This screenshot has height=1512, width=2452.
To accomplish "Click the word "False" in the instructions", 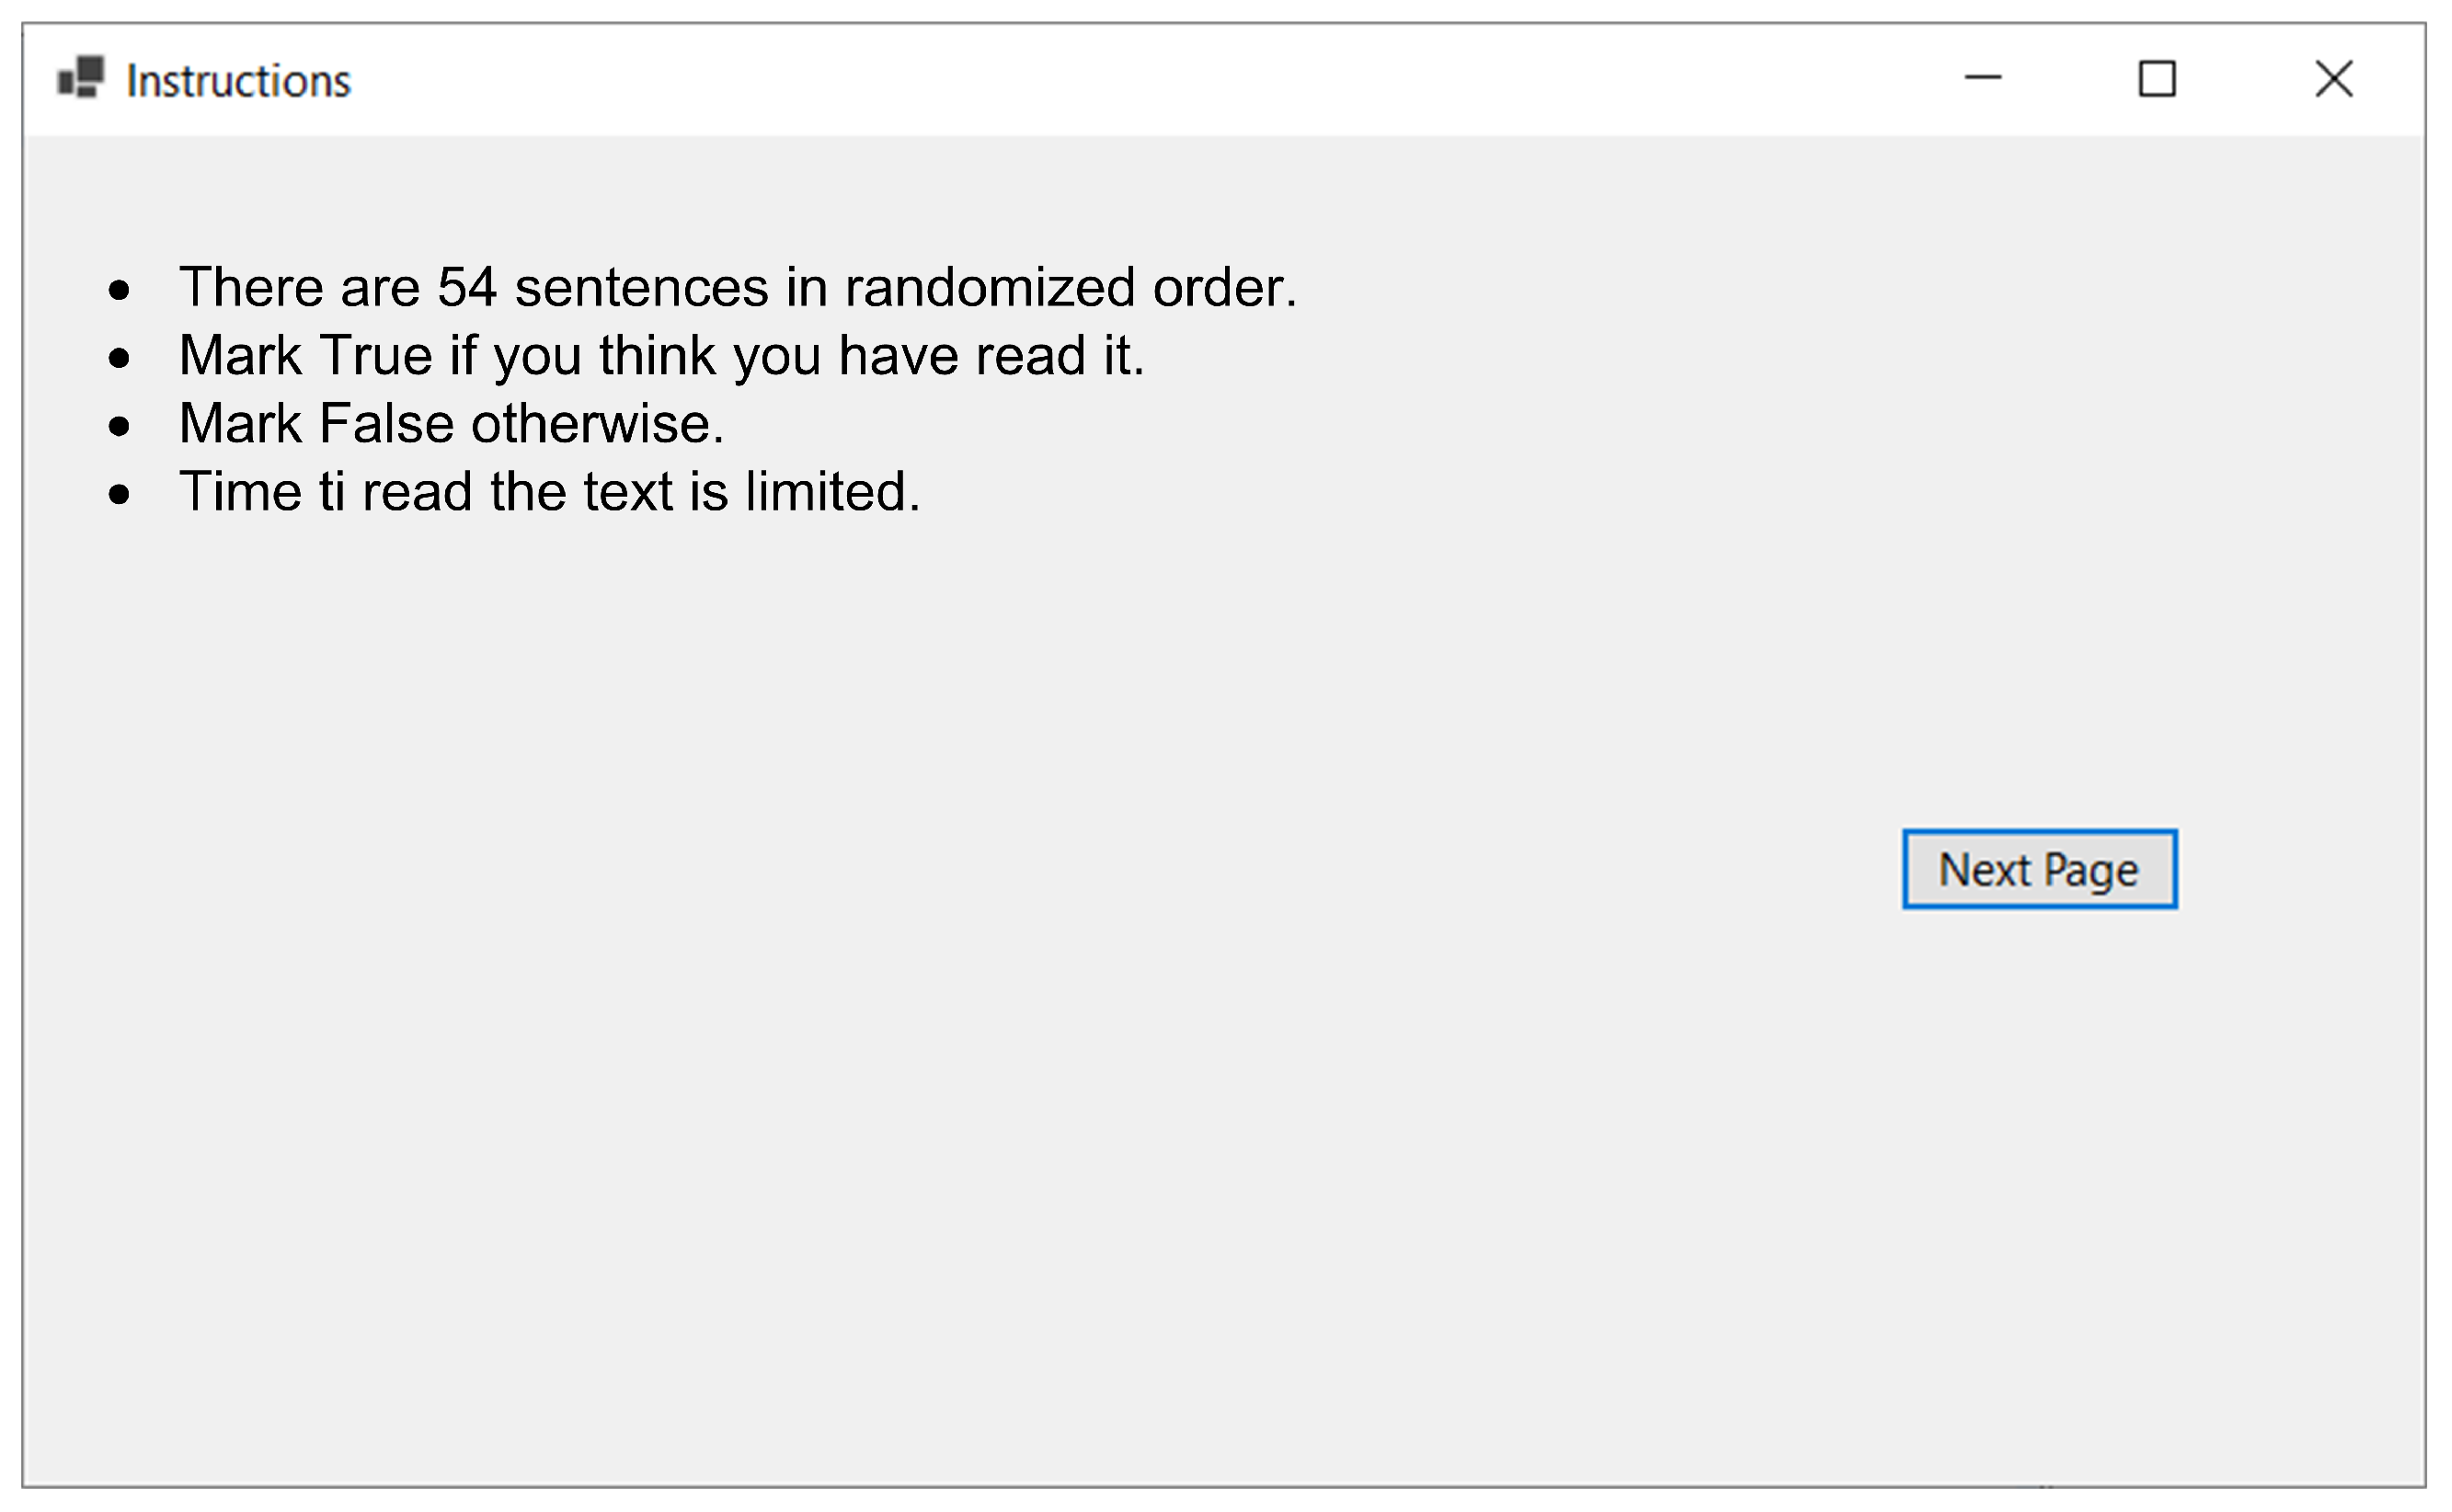I will (x=386, y=423).
